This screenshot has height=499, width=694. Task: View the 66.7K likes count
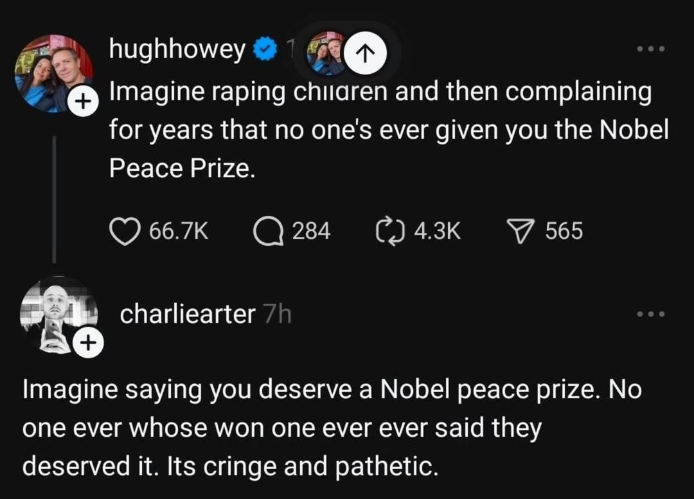(179, 231)
